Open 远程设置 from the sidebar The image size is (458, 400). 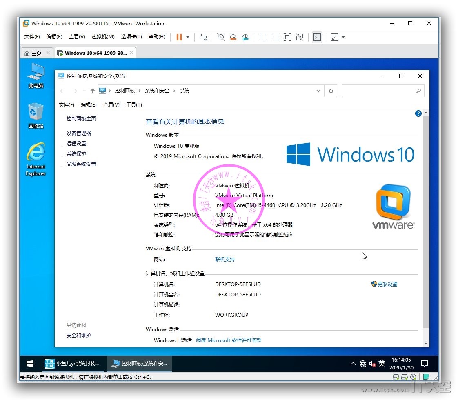pos(76,143)
